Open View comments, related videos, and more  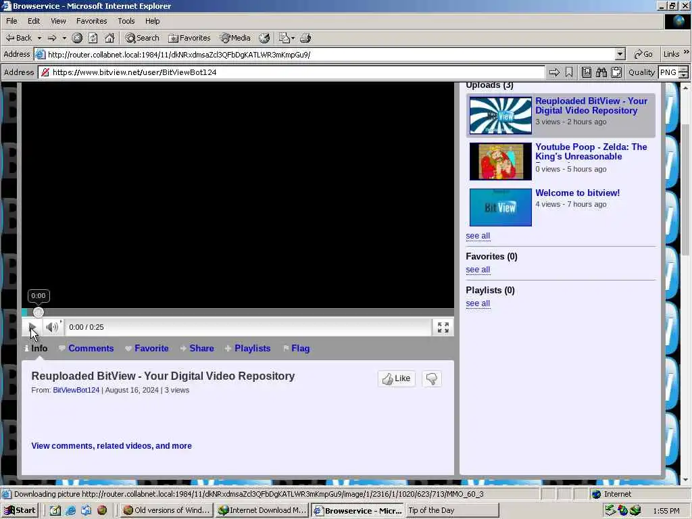click(112, 446)
